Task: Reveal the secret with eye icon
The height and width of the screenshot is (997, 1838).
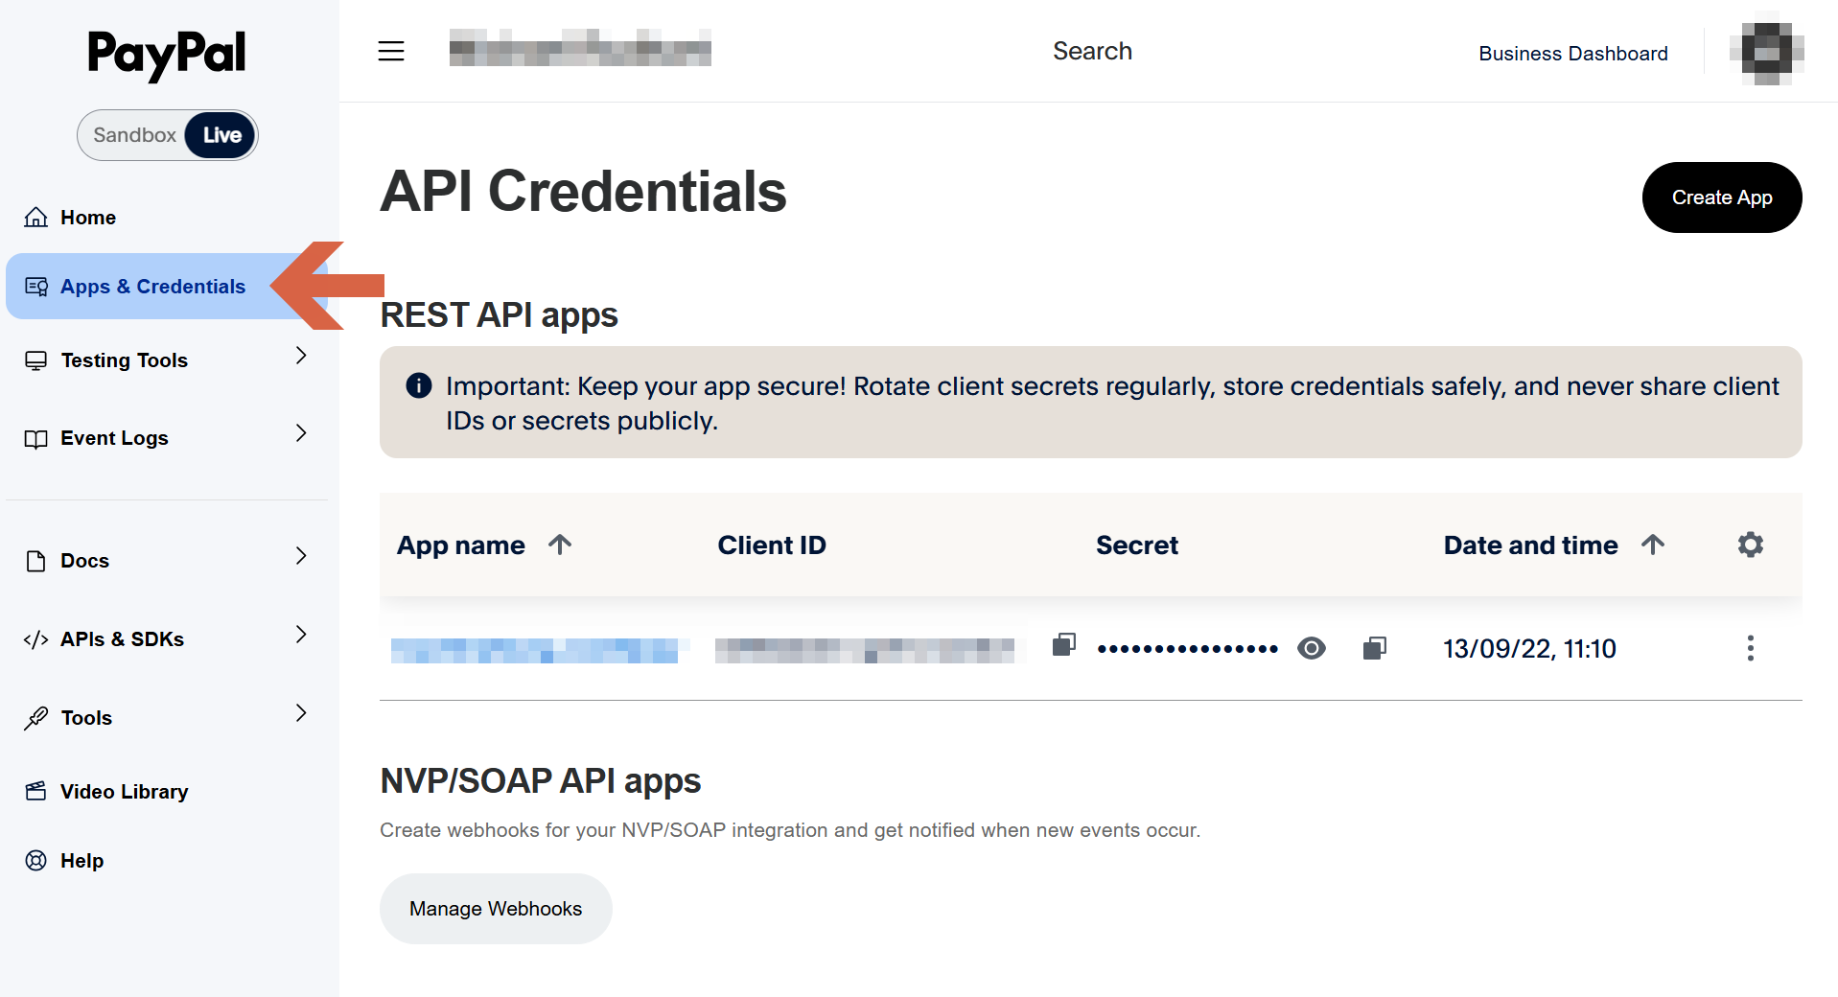Action: coord(1311,649)
